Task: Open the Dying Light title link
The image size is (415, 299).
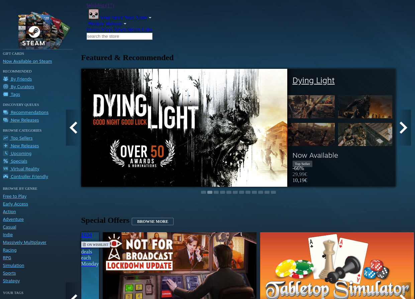Action: point(313,81)
